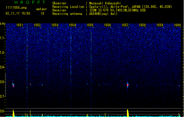Image resolution: width=184 pixels, height=117 pixels.
Task: Click the 1600 time axis marker
Action: 177,25
